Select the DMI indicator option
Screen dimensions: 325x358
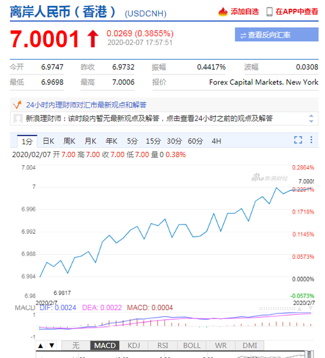click(250, 346)
